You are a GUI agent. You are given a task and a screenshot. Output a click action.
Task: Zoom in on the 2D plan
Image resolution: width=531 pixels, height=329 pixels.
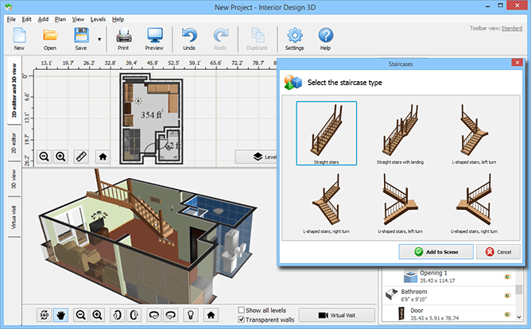[x=60, y=157]
